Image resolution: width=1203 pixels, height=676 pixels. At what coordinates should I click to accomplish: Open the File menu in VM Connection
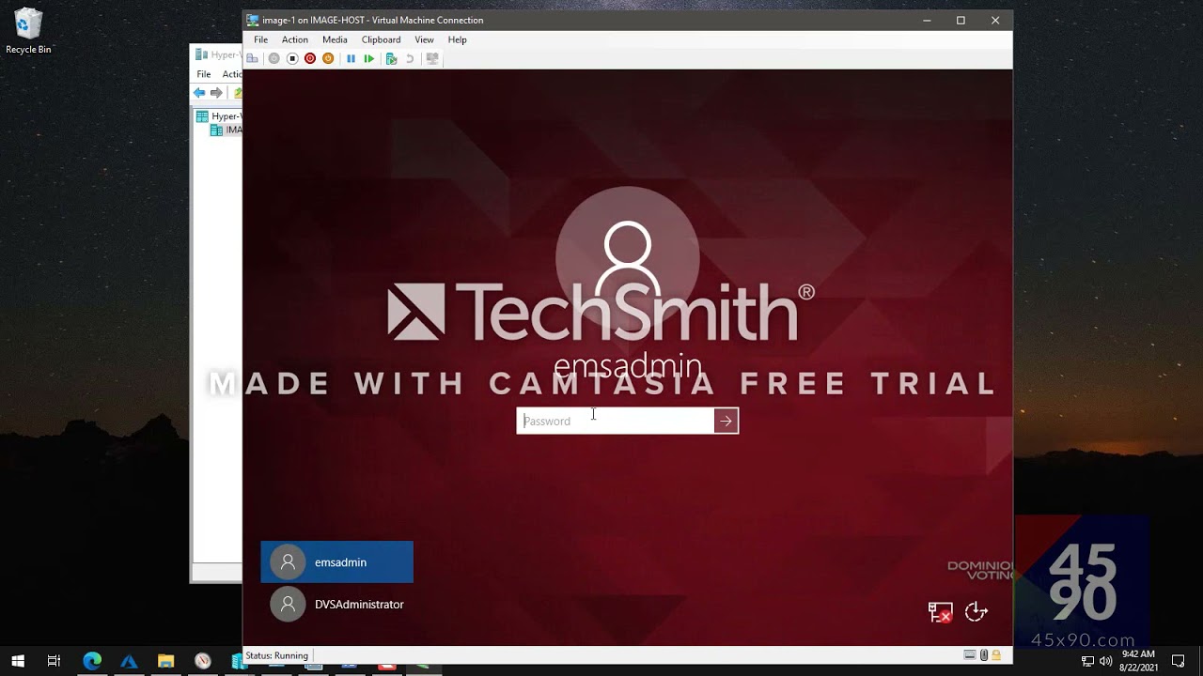(260, 39)
